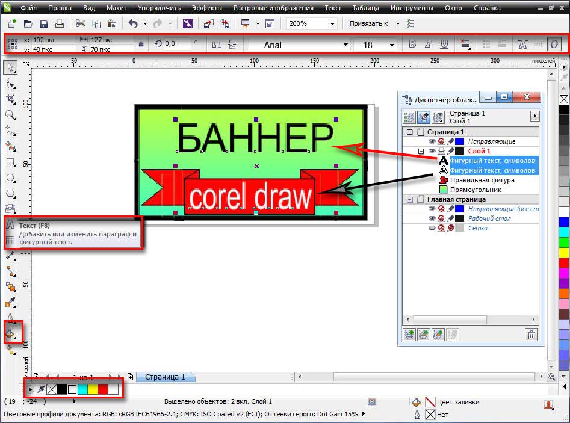This screenshot has width=570, height=423.
Task: Undo the last action
Action: [133, 23]
